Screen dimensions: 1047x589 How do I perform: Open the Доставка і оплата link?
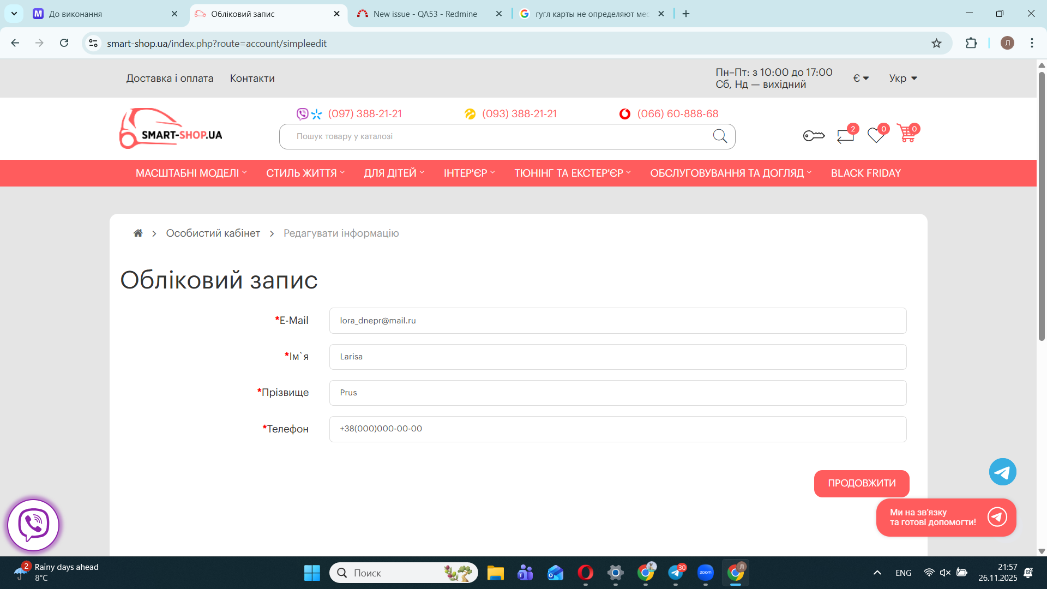[x=170, y=79]
